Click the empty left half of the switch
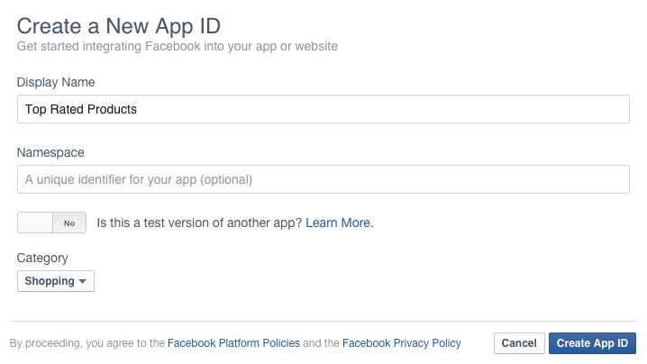This screenshot has height=364, width=647. [35, 223]
